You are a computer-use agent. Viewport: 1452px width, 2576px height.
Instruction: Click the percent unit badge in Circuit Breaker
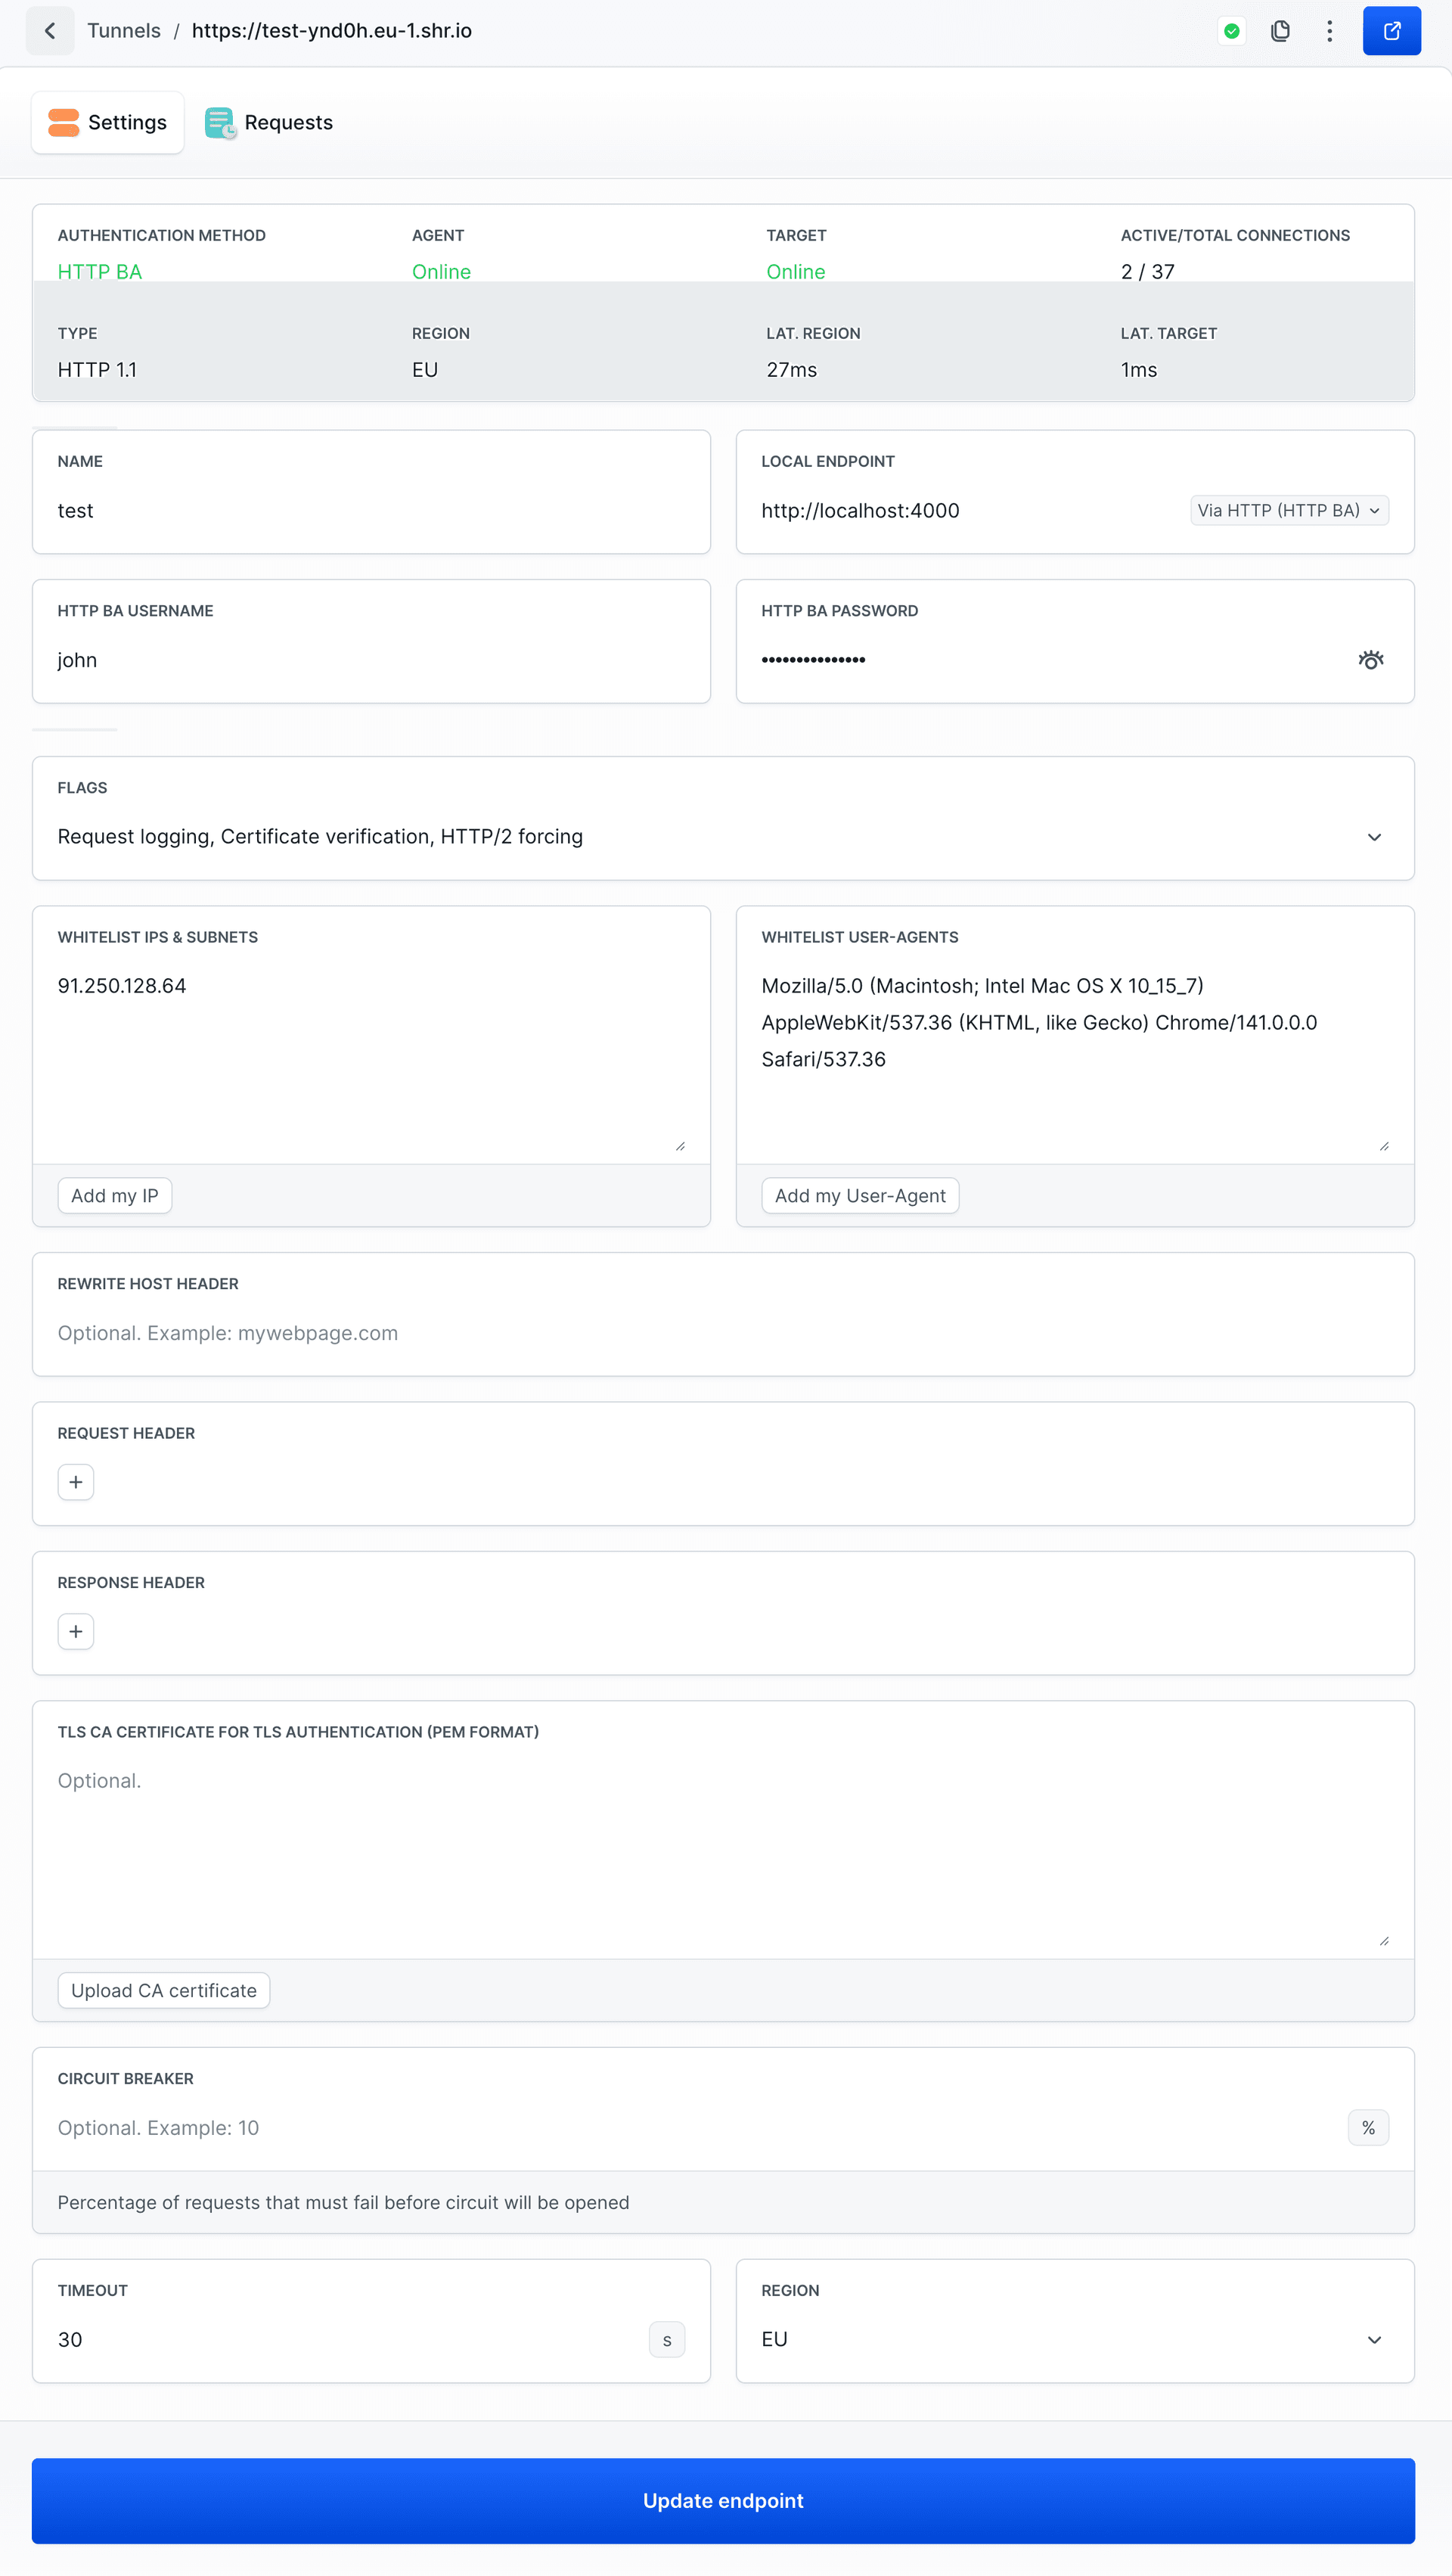pyautogui.click(x=1368, y=2128)
